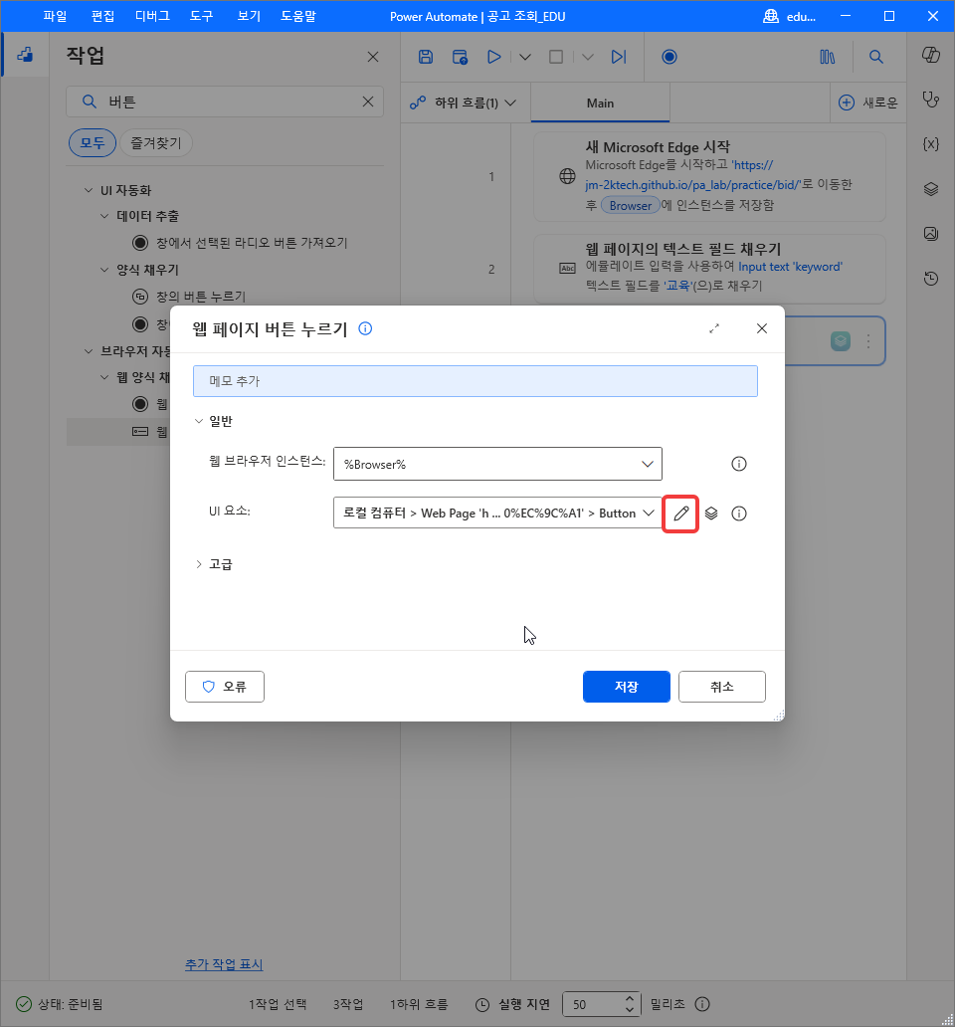Select the 즐겨찾기 filter pill
The image size is (955, 1027).
pyautogui.click(x=156, y=142)
